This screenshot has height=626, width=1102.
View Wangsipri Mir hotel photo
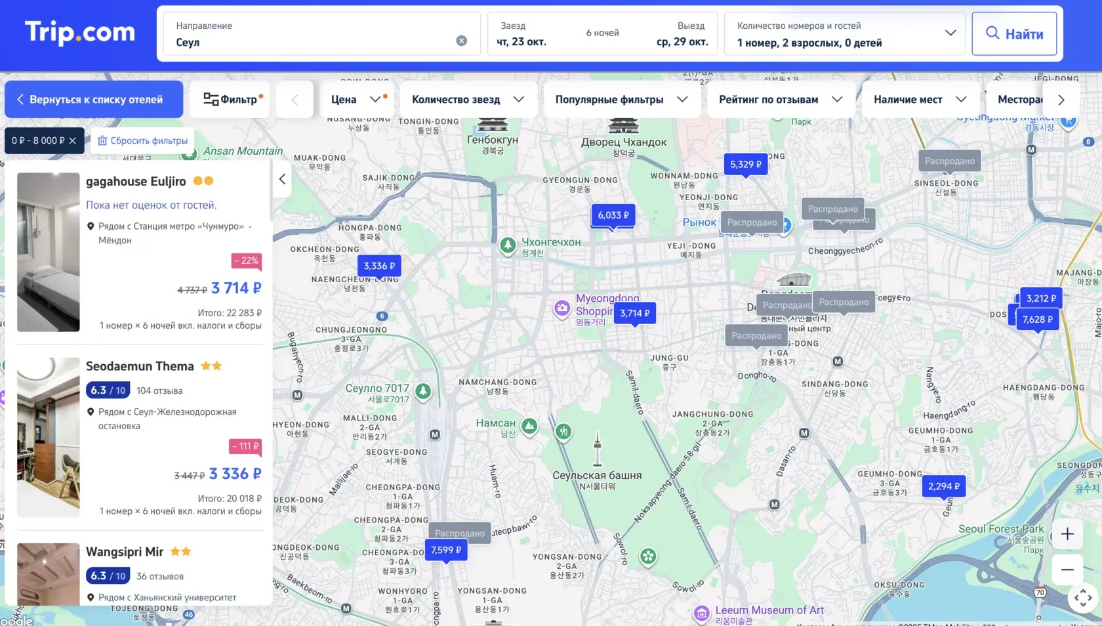49,574
